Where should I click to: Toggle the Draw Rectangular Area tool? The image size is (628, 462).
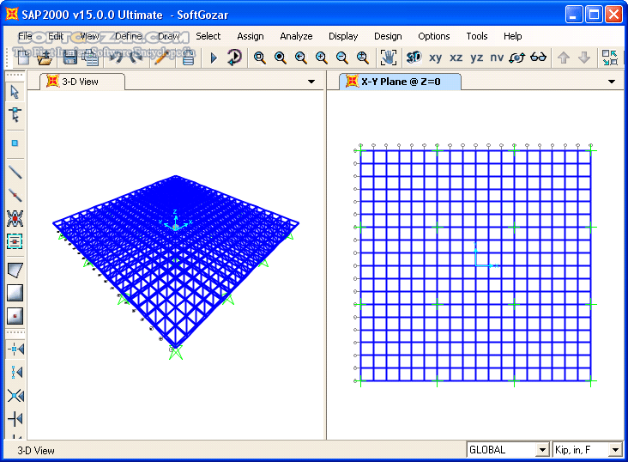coord(15,293)
